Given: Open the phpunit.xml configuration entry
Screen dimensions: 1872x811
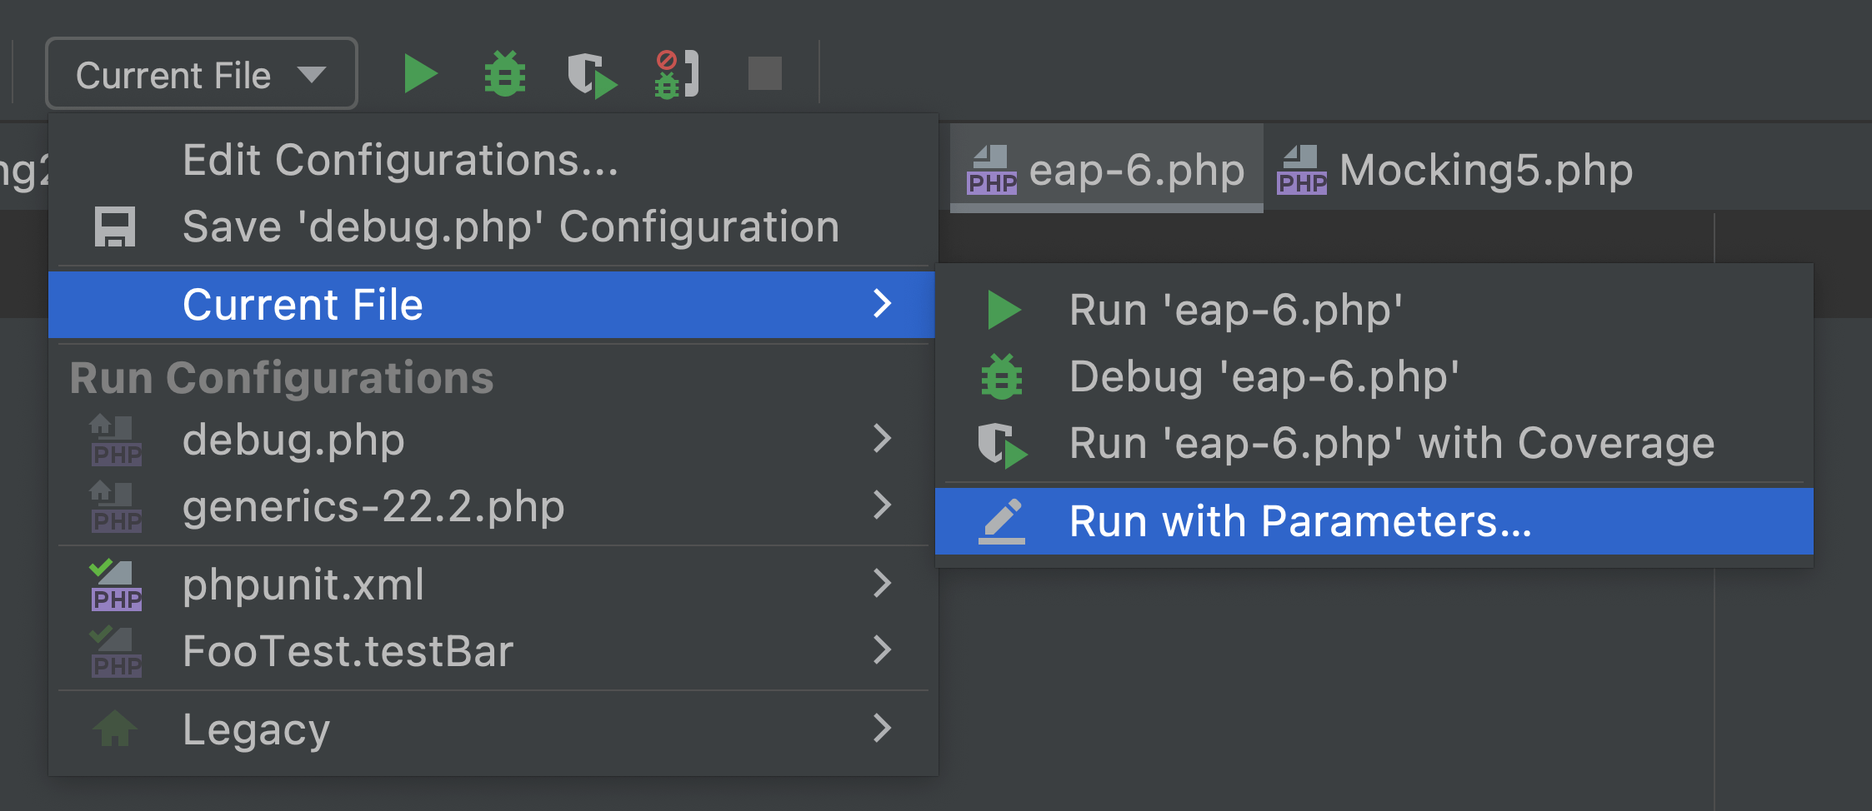Looking at the screenshot, I should coord(303,585).
